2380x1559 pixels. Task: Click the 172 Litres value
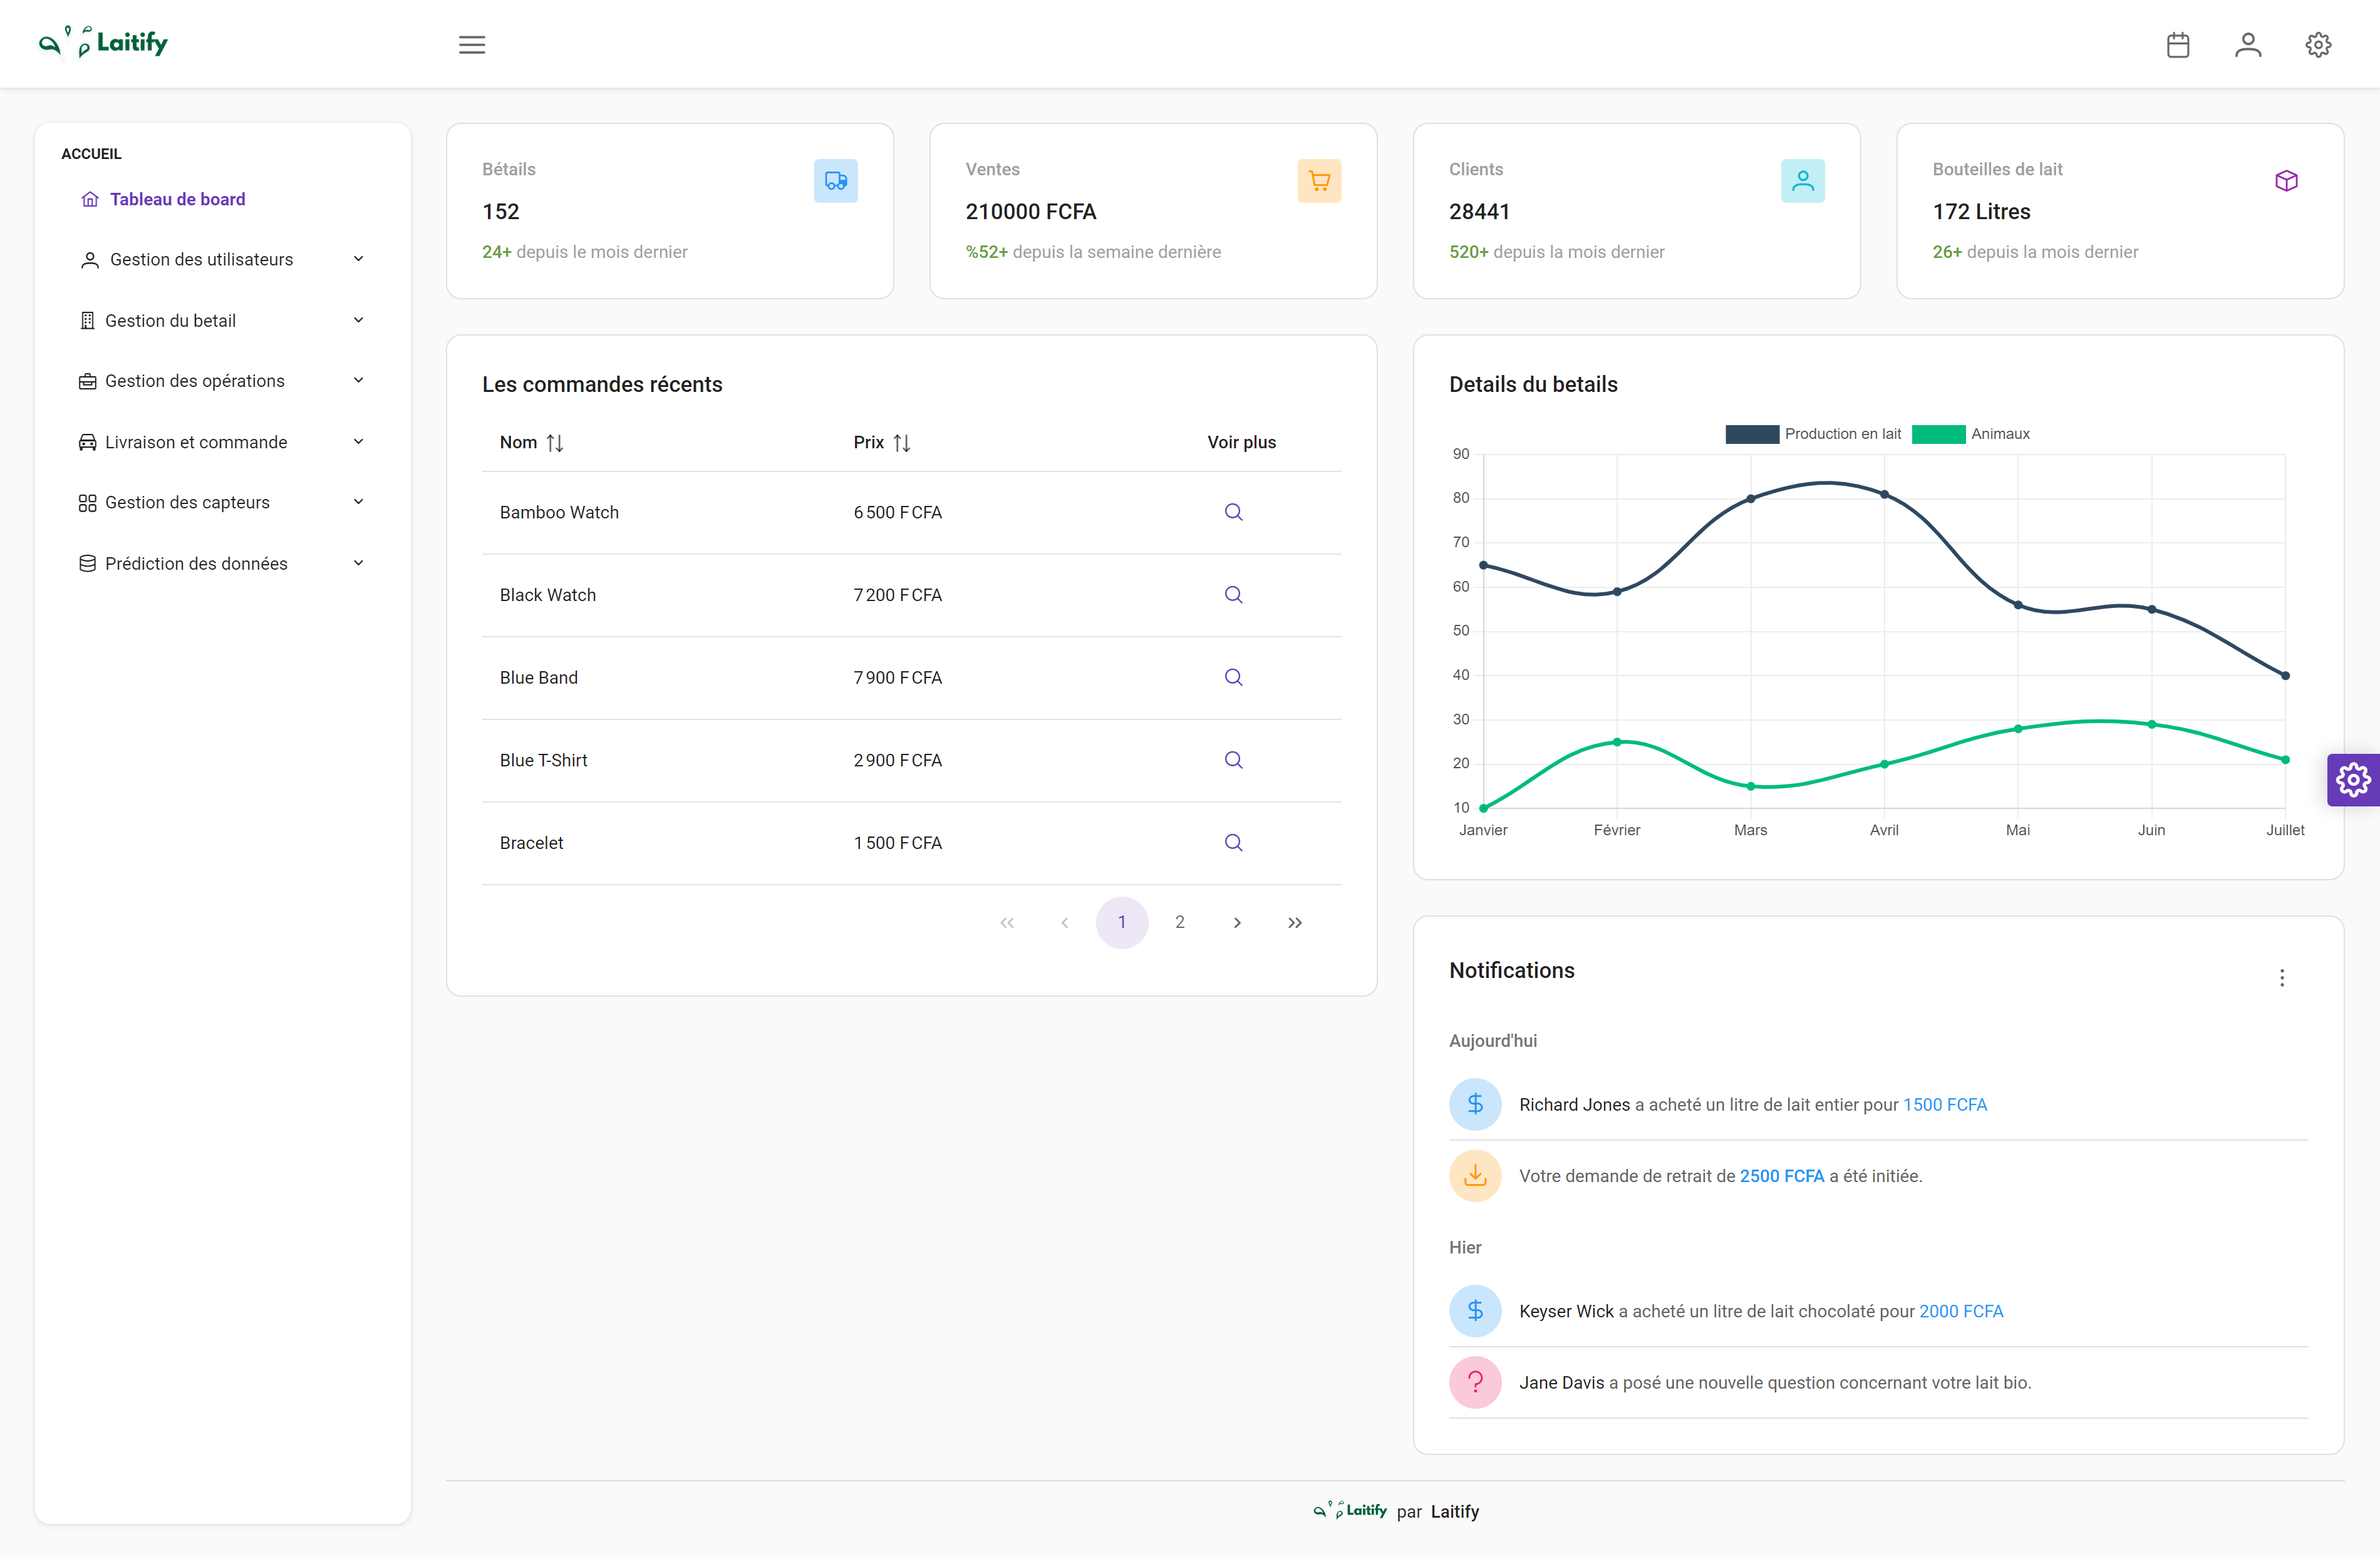(x=1981, y=212)
